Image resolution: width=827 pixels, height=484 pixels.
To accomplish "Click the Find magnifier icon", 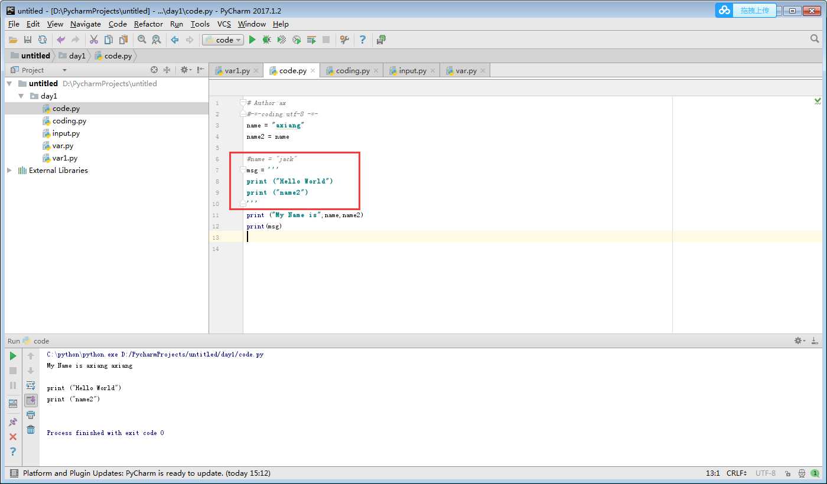I will 142,40.
